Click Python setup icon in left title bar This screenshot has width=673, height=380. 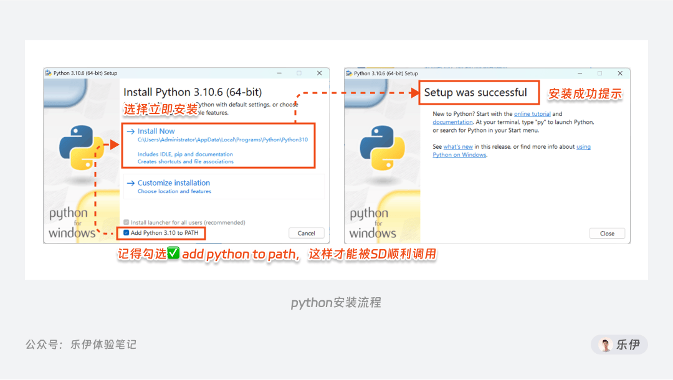click(x=48, y=73)
